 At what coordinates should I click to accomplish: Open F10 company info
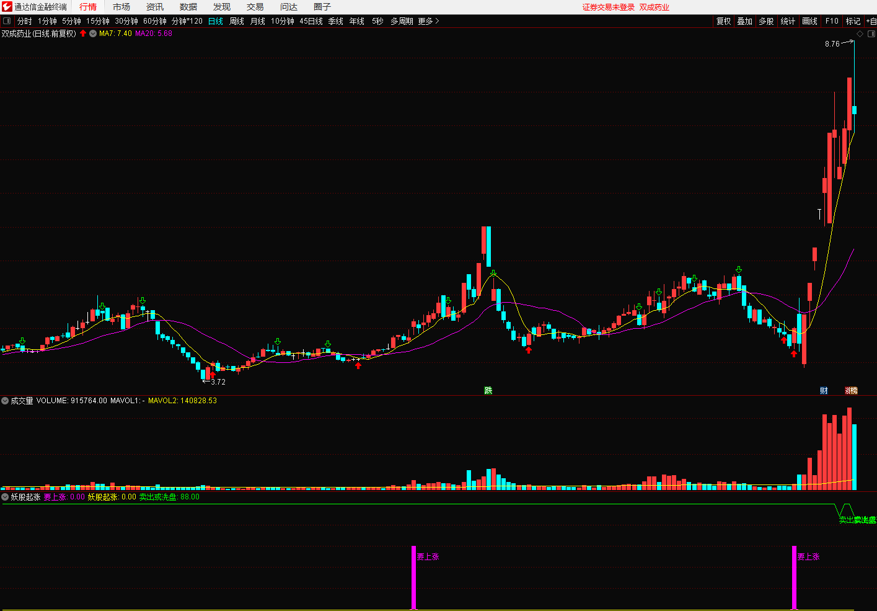(x=832, y=21)
